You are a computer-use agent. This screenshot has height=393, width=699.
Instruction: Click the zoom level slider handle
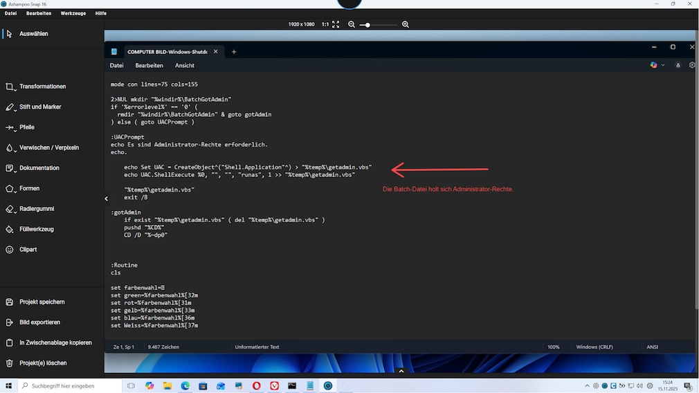(367, 25)
